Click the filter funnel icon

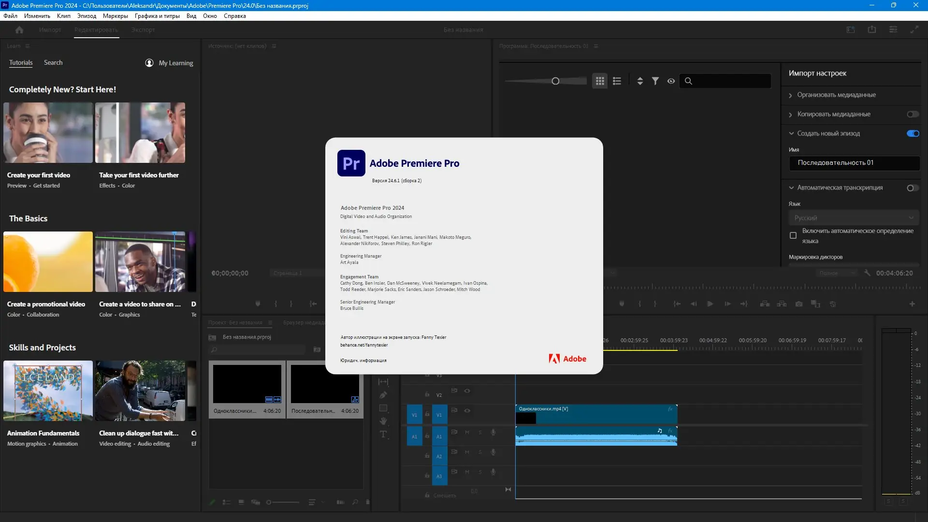(655, 81)
